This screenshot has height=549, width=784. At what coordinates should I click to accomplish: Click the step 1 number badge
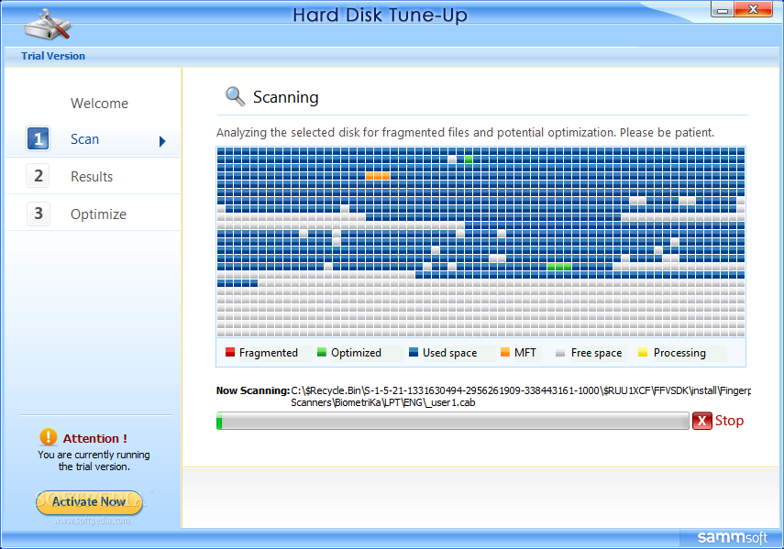(38, 139)
